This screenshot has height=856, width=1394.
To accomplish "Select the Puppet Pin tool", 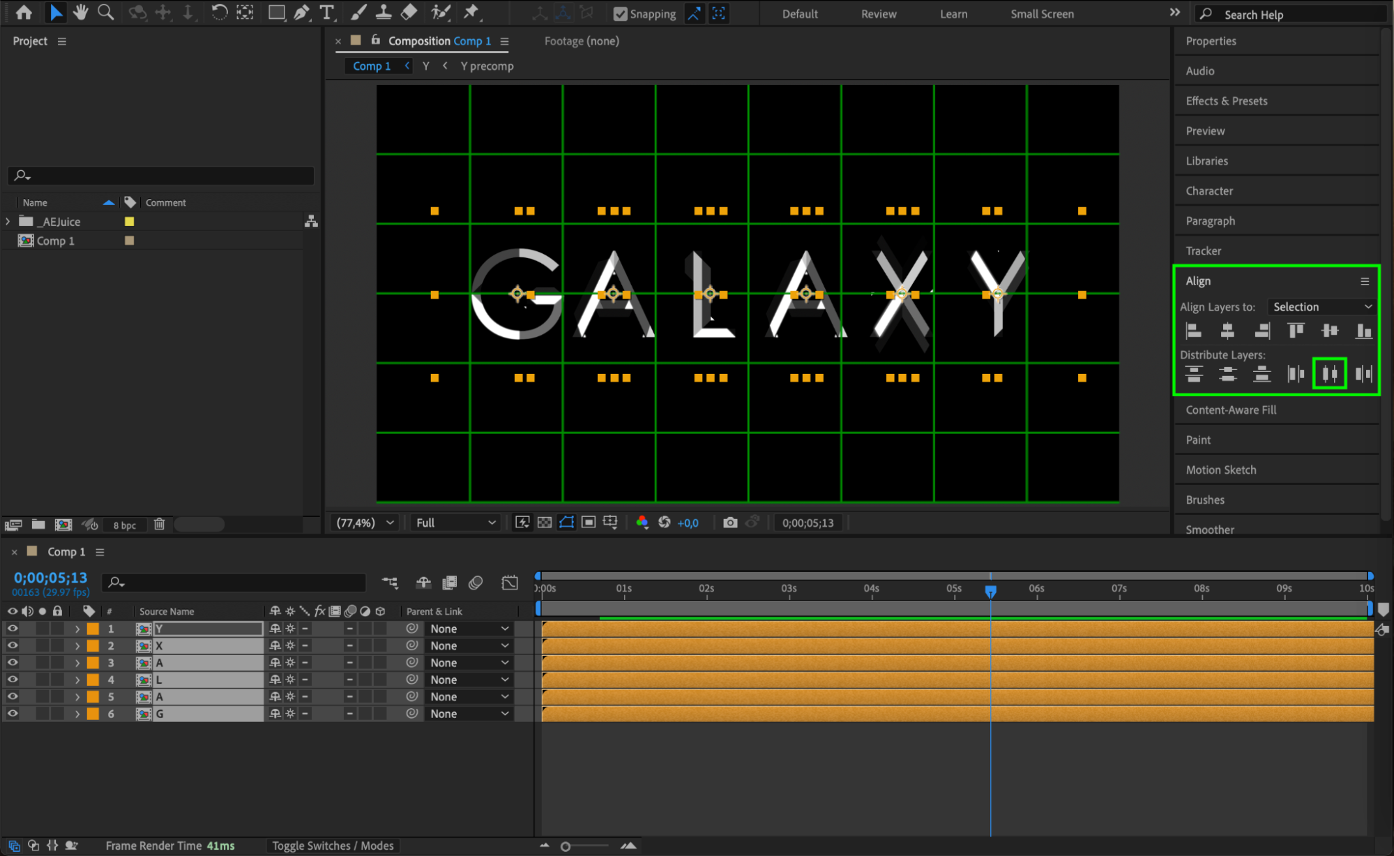I will tap(471, 12).
